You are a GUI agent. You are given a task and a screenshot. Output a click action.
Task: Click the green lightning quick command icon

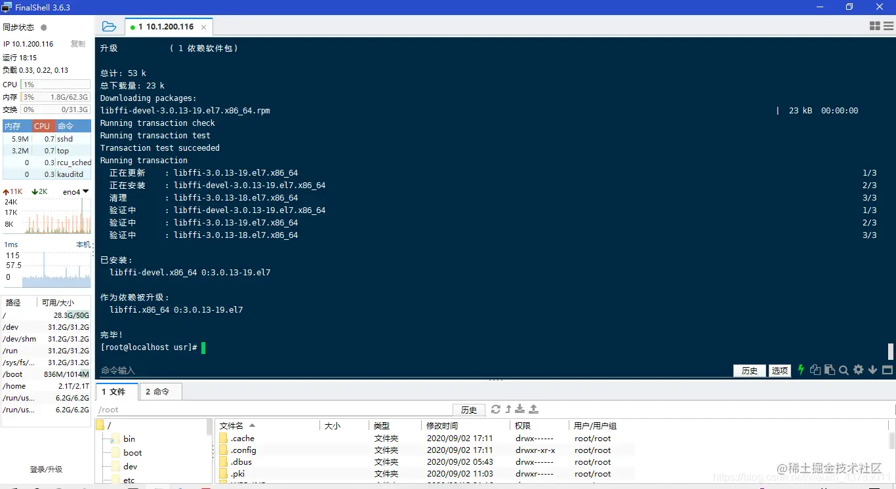[801, 370]
